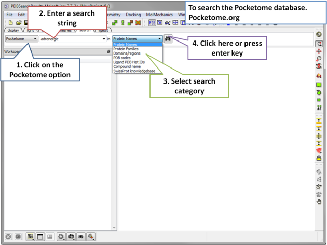327x245 pixels.
Task: Select the rotate tool in right toolbar
Action: click(319, 44)
